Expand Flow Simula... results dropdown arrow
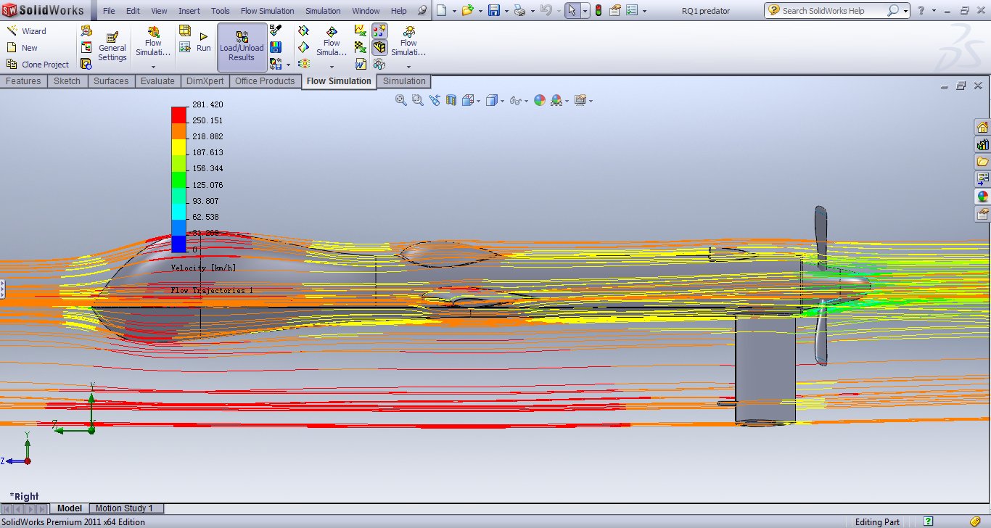Image resolution: width=991 pixels, height=528 pixels. tap(332, 67)
